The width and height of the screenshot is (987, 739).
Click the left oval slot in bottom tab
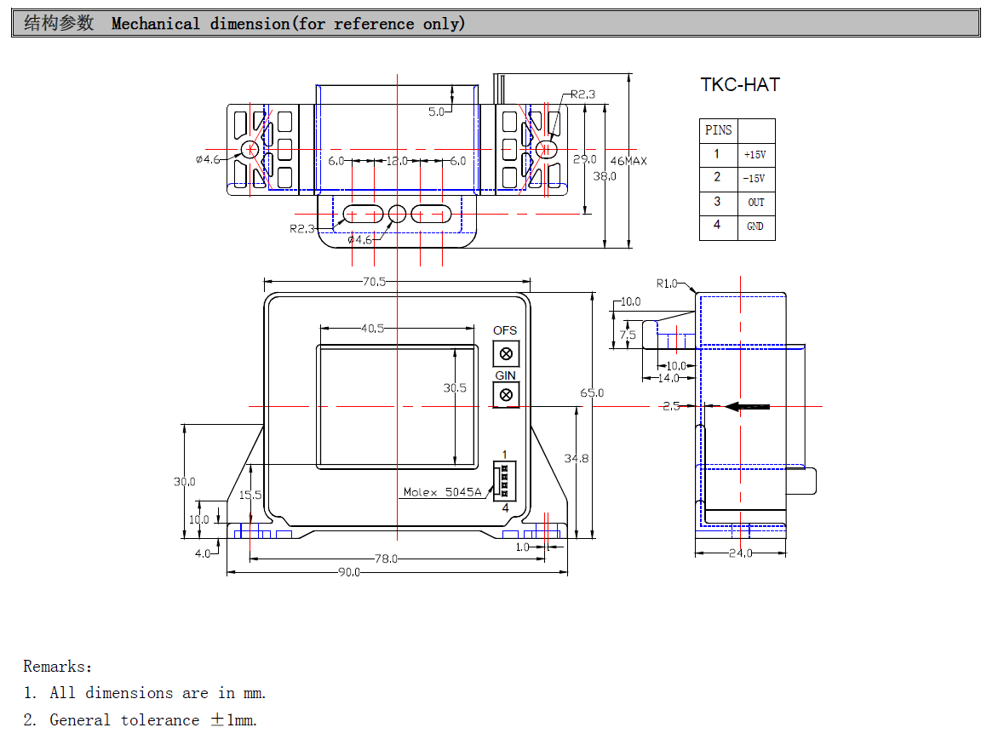point(364,214)
